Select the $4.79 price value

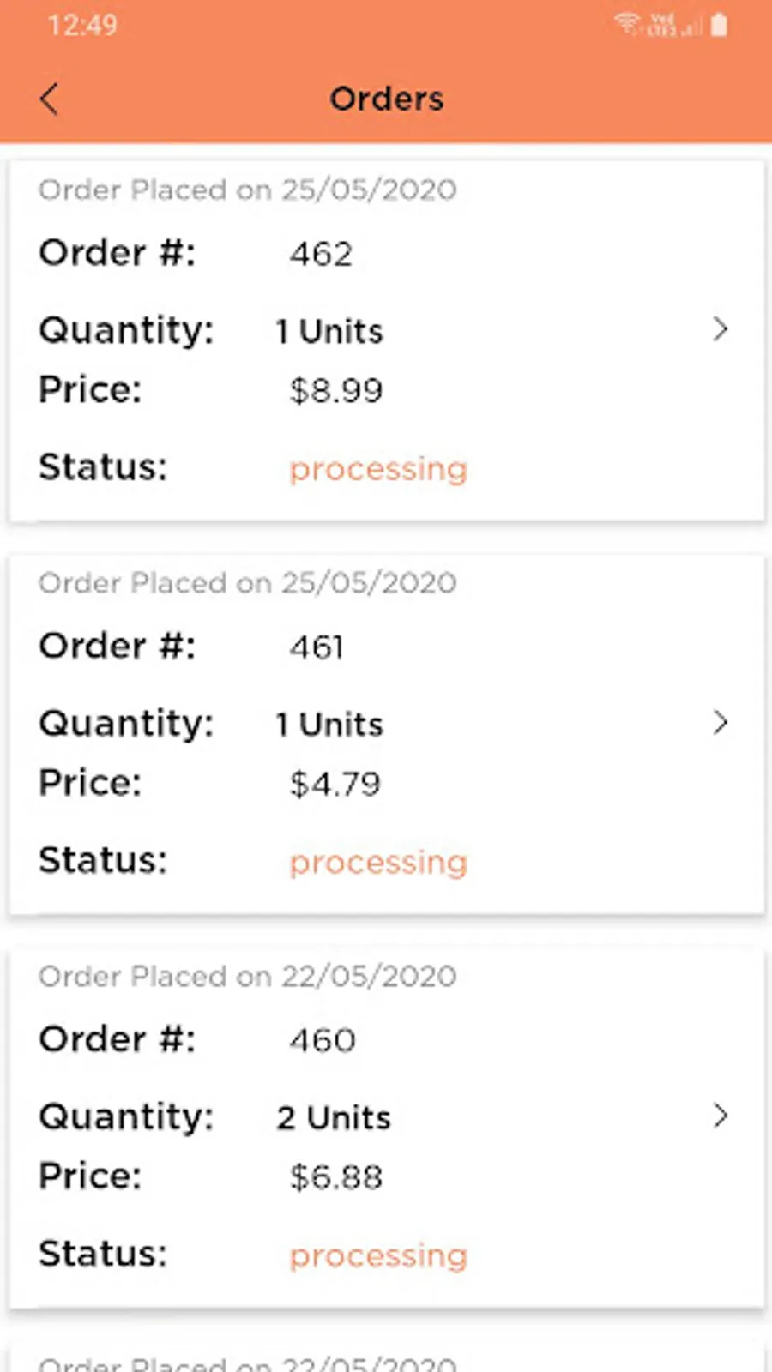tap(335, 784)
